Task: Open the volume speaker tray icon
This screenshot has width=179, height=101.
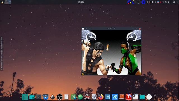Action: tap(168, 2)
